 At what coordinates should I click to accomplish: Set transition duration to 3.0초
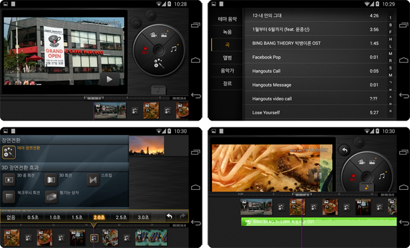pyautogui.click(x=143, y=217)
